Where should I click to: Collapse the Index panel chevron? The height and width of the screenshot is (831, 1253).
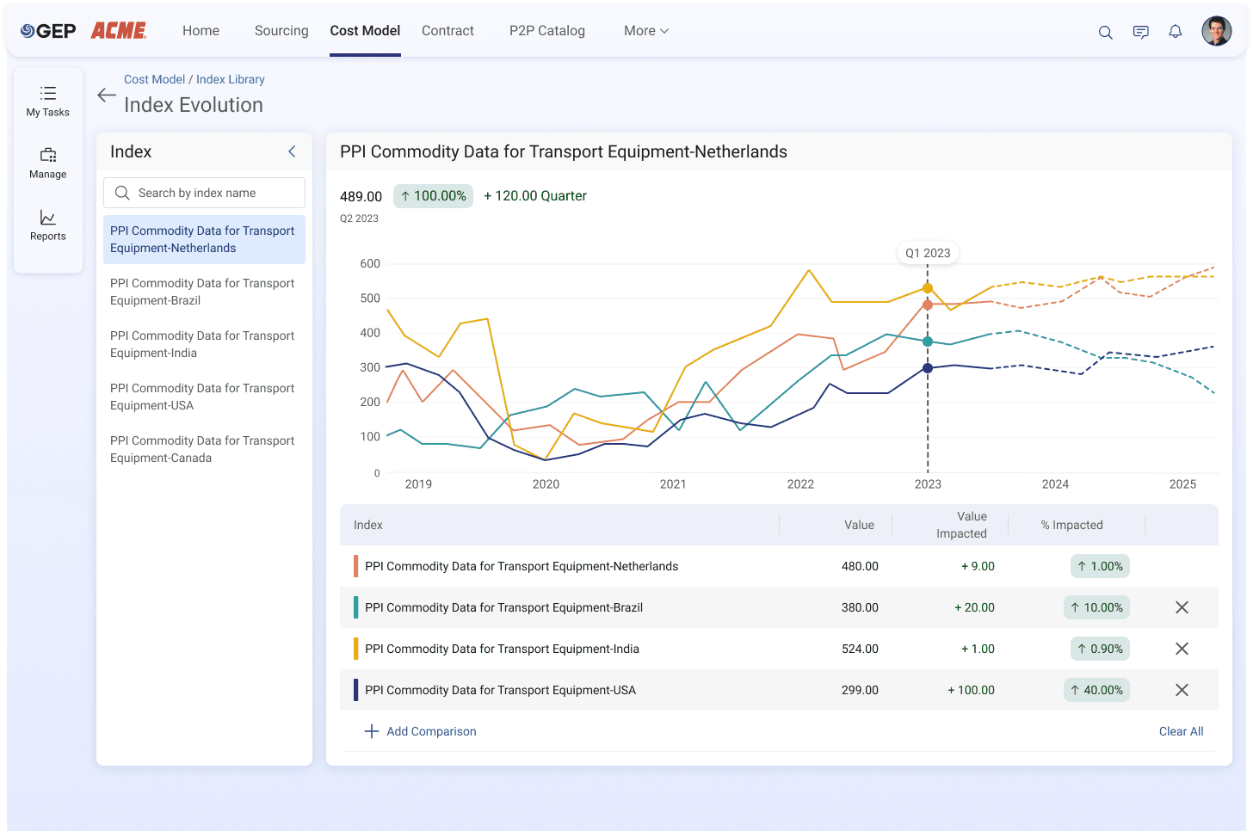(x=292, y=151)
